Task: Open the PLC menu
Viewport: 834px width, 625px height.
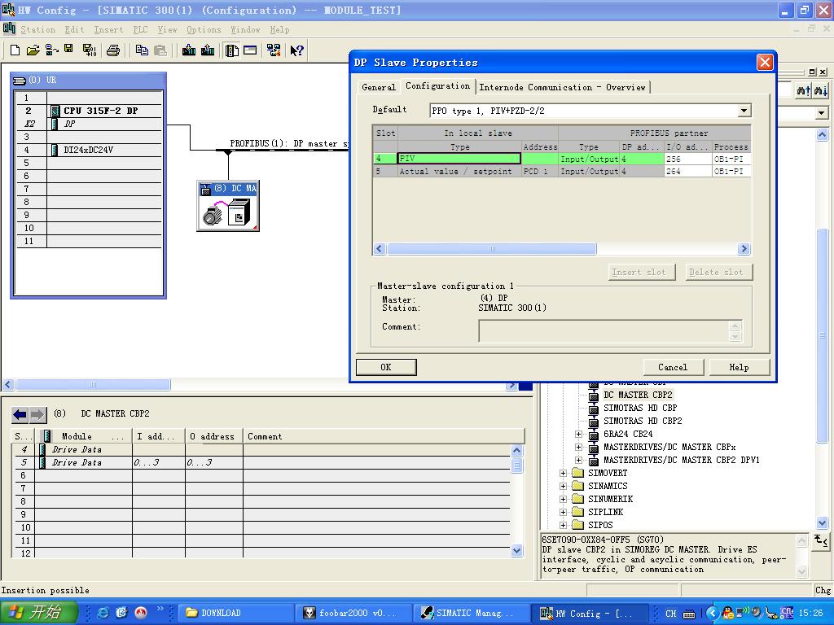Action: 141,29
